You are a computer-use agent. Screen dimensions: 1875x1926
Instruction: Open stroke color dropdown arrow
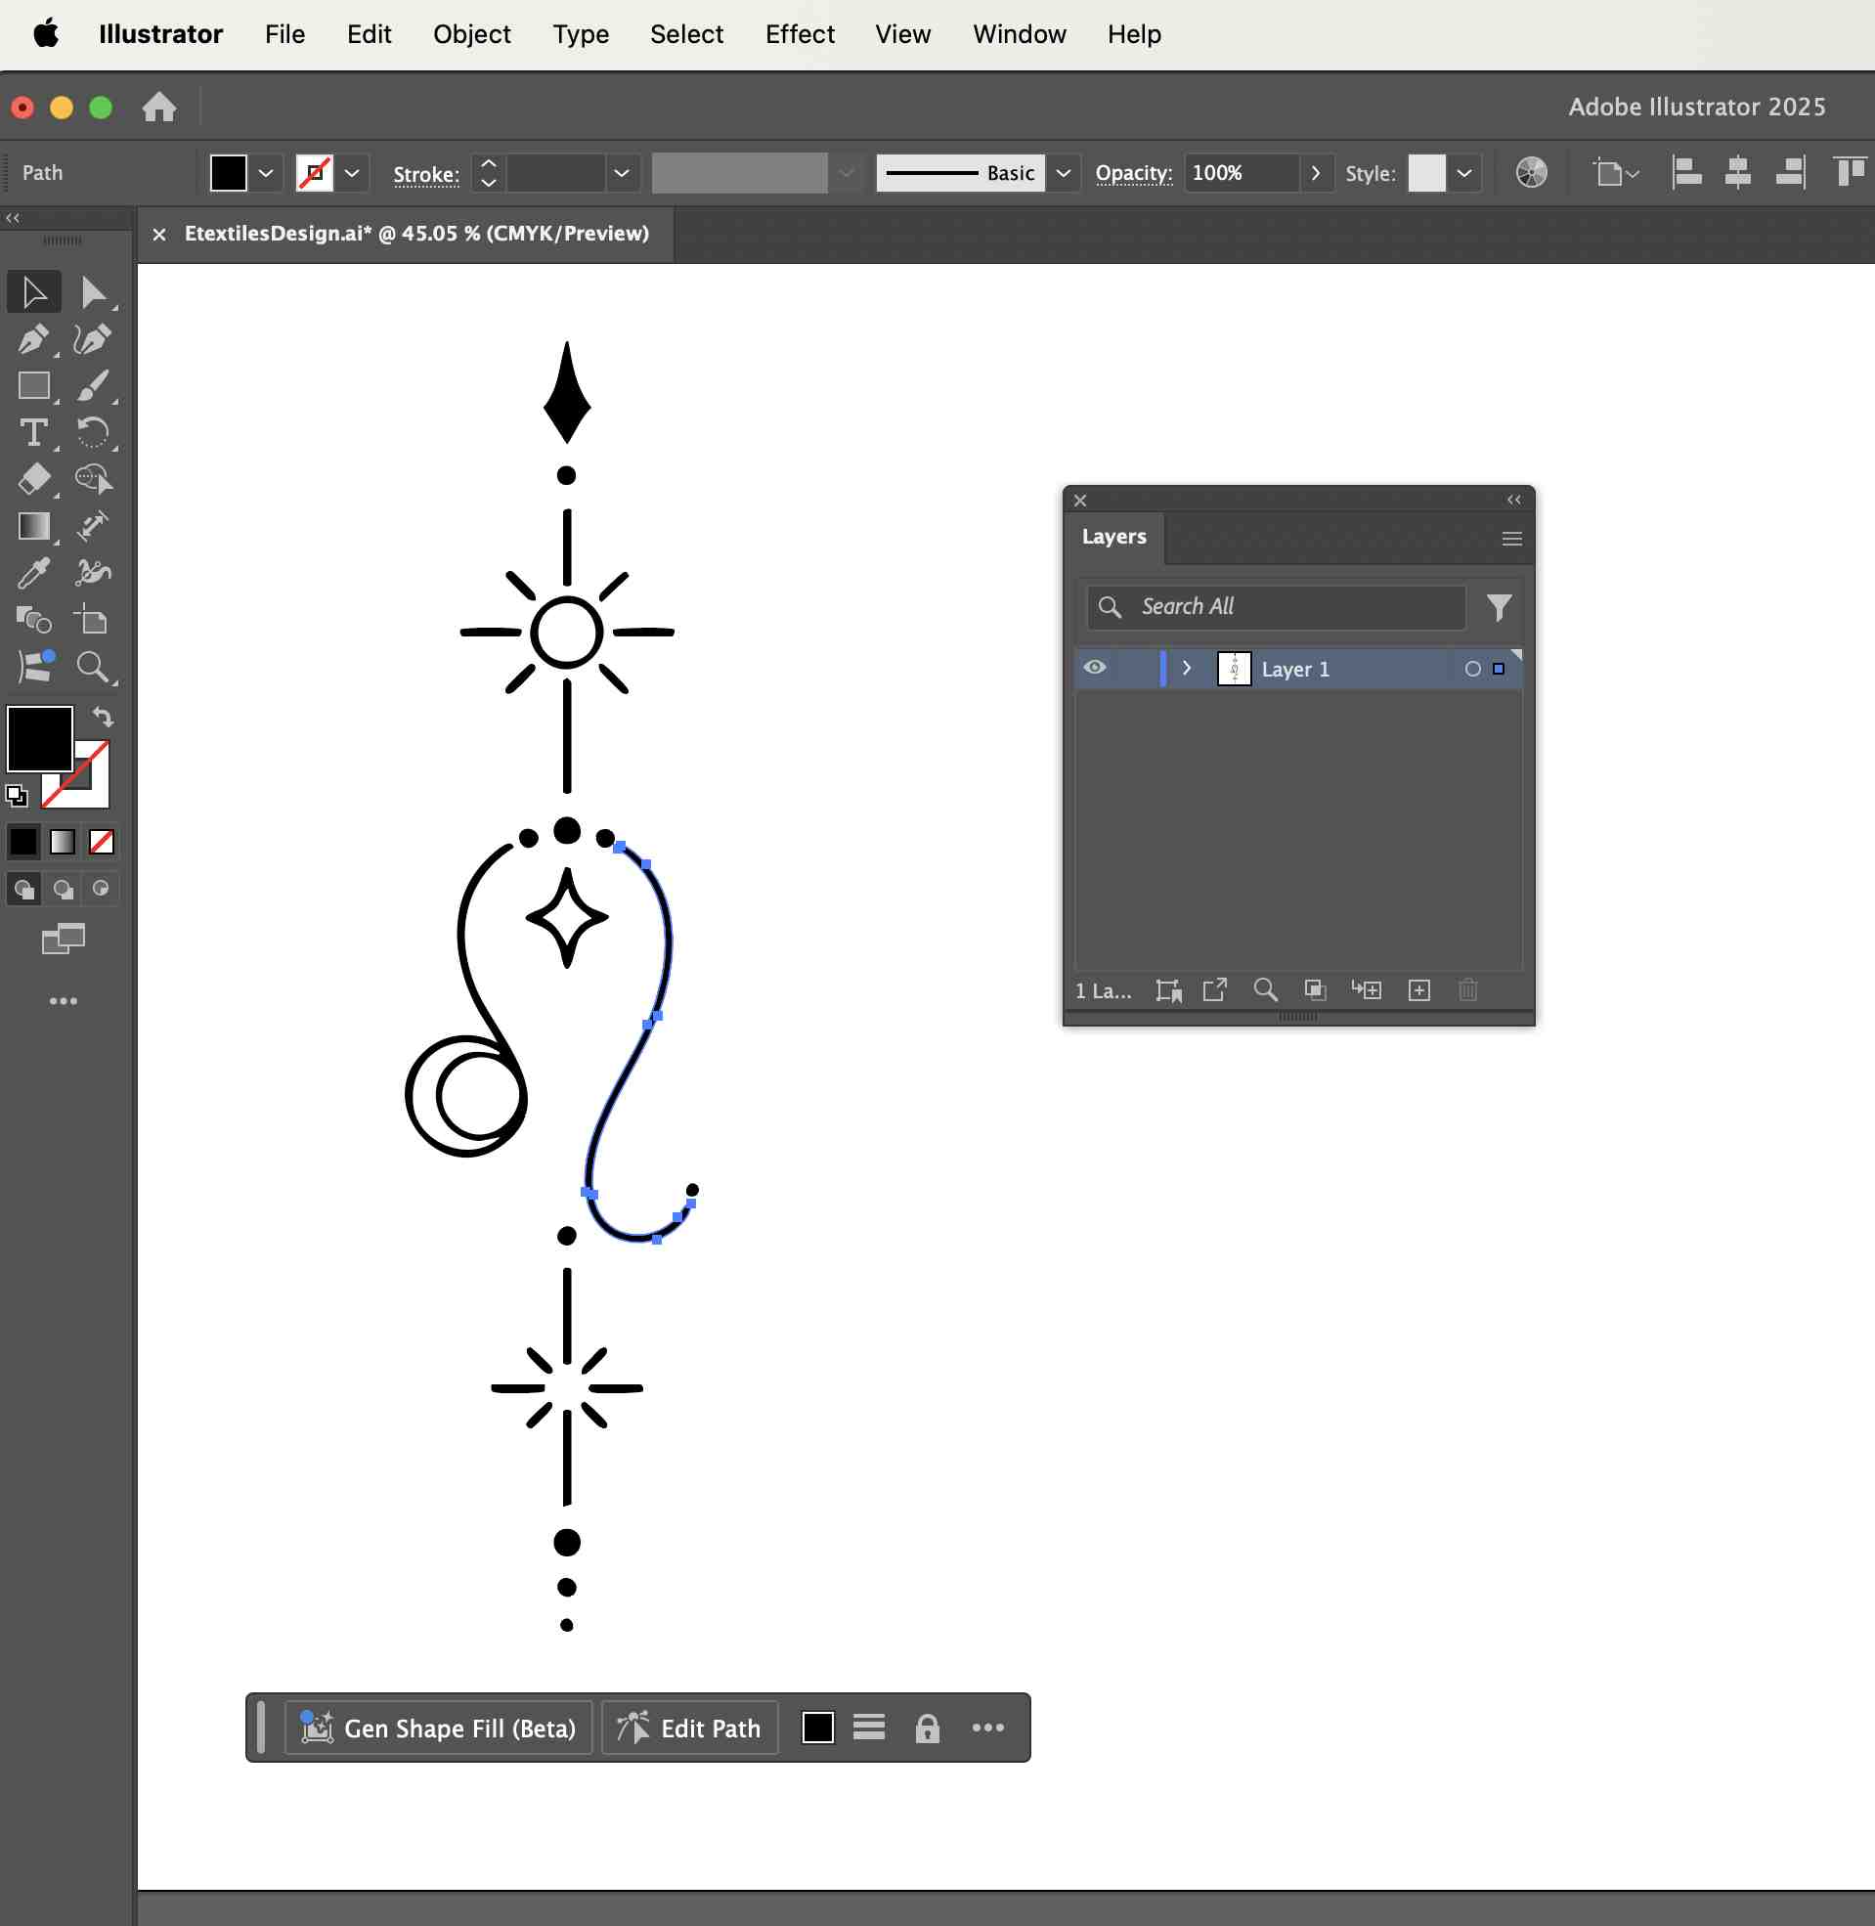tap(352, 173)
